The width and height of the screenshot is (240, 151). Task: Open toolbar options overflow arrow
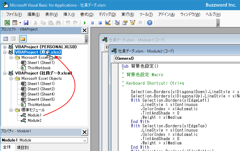[218, 23]
